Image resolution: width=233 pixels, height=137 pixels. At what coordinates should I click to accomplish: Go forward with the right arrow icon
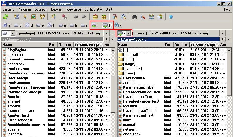click(84, 17)
